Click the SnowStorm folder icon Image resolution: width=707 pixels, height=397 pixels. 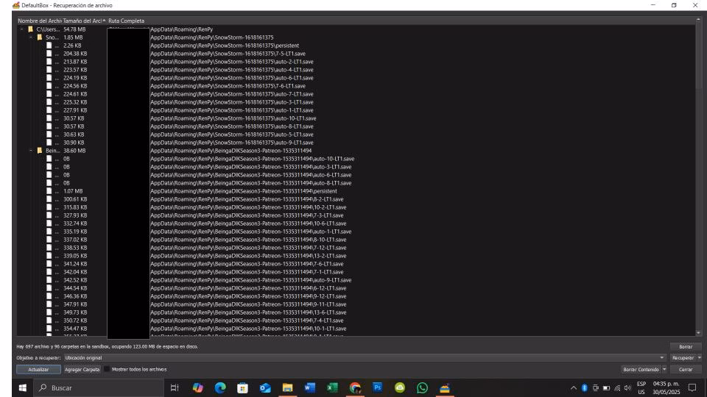(x=40, y=37)
